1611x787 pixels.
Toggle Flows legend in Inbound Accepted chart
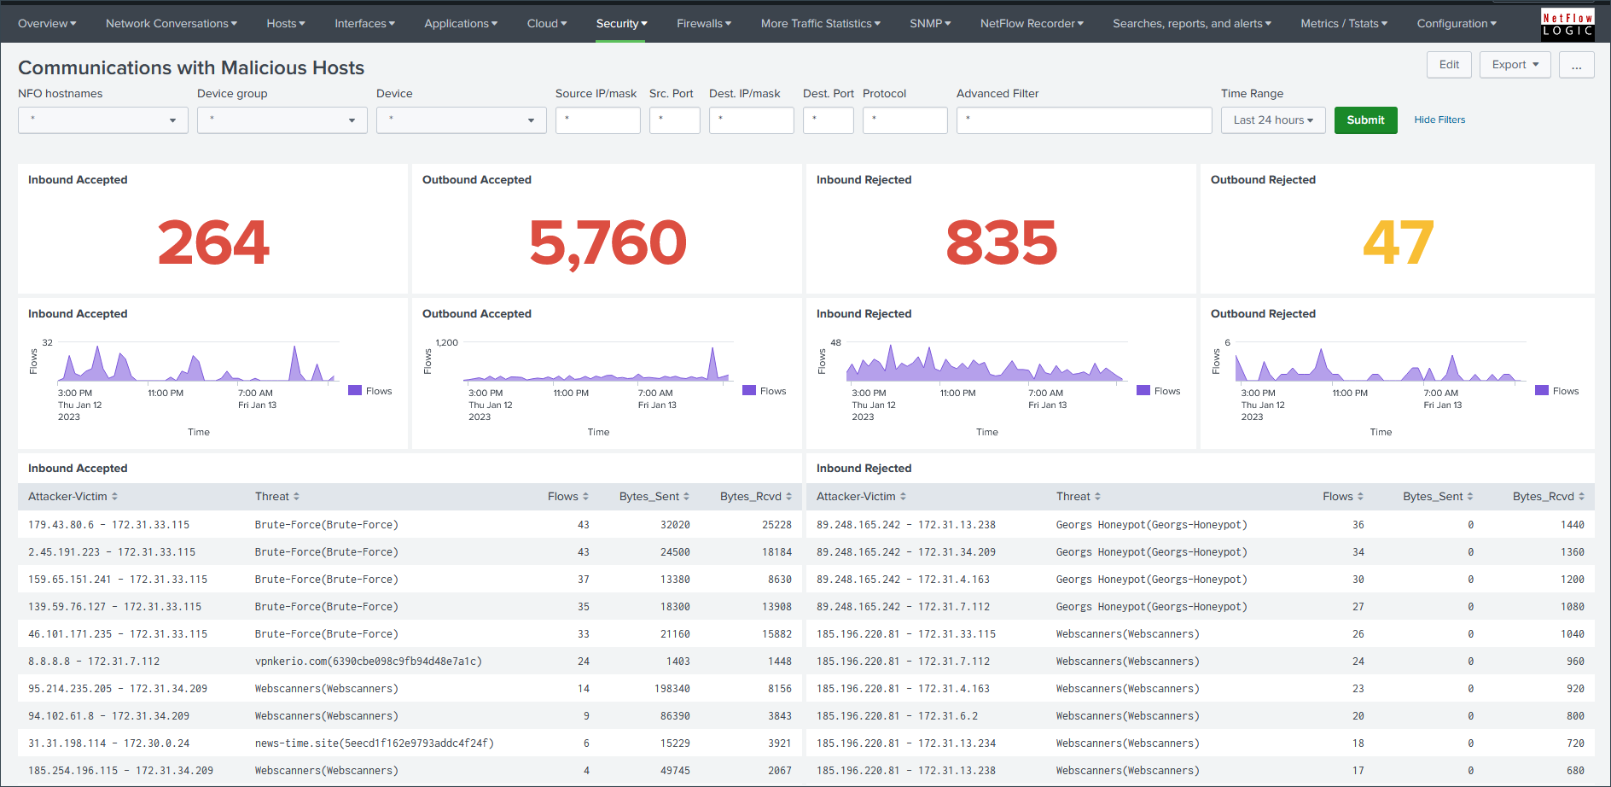pos(370,391)
